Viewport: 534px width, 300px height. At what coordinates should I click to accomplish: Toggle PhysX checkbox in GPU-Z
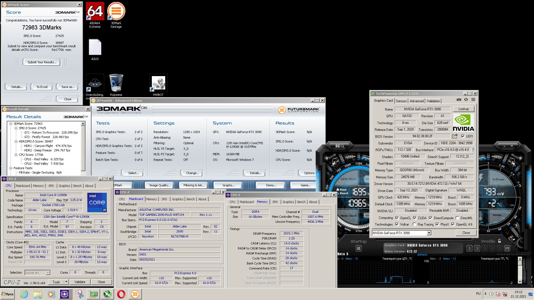pyautogui.click(x=437, y=224)
